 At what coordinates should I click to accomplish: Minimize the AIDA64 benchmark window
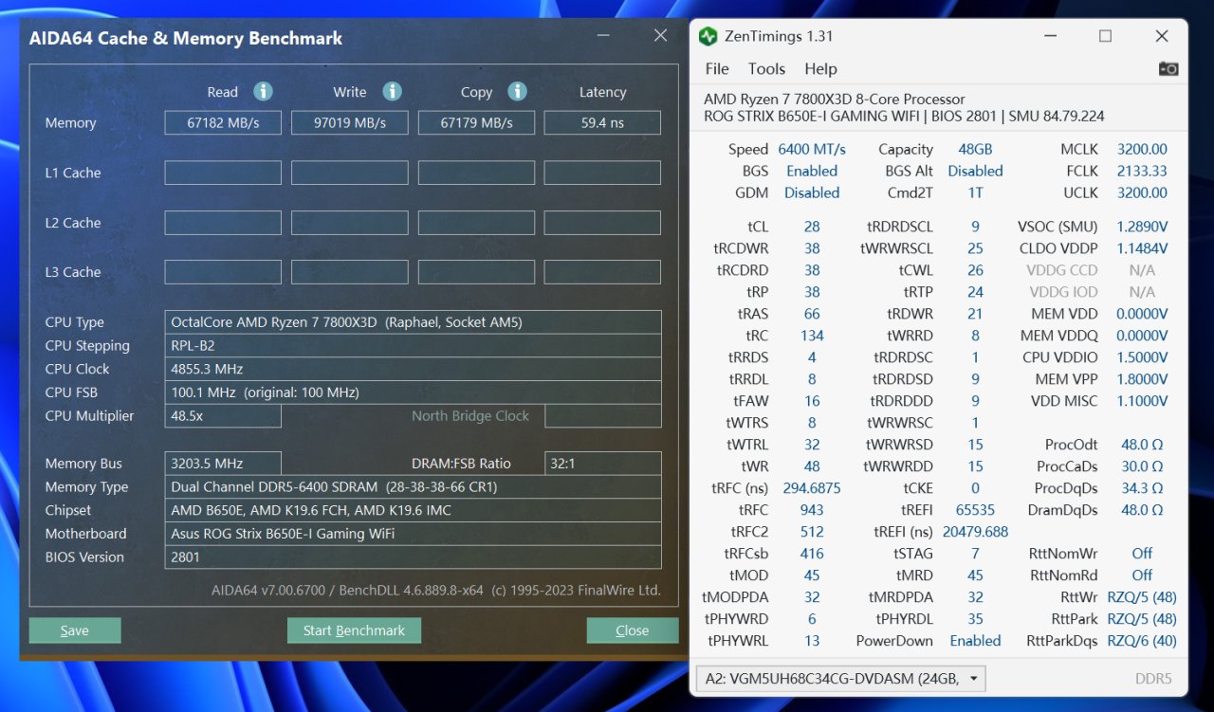pos(603,36)
